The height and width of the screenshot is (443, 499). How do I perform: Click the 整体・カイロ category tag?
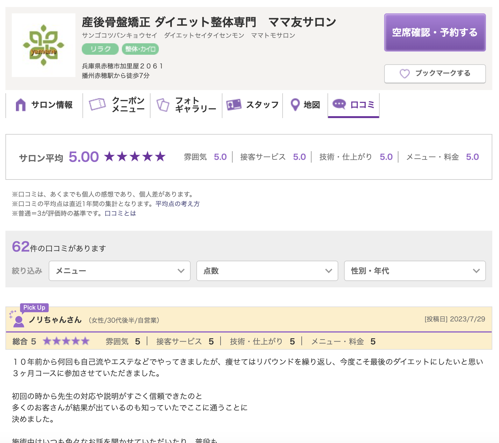tap(140, 49)
